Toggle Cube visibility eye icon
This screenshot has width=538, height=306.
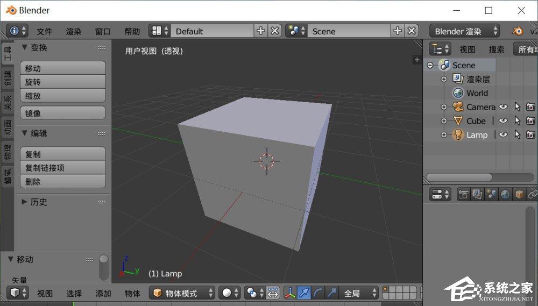click(x=503, y=121)
